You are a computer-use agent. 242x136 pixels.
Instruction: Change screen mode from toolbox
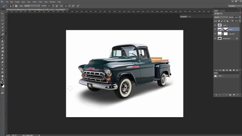2,93
